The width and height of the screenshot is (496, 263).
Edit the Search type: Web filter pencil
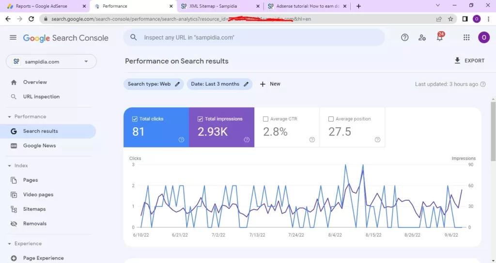coord(177,84)
